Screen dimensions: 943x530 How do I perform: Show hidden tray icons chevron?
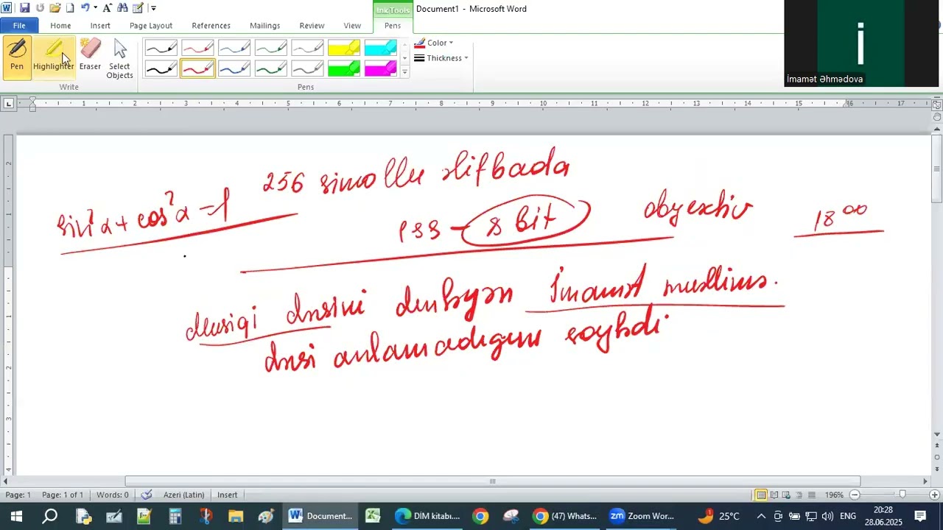coord(761,516)
